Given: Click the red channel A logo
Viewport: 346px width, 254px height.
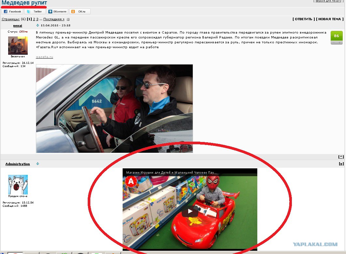Looking at the screenshot, I should (131, 181).
